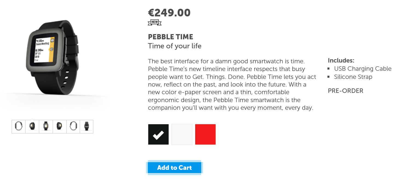The height and width of the screenshot is (181, 403).
Task: Choose the white color swatch
Action: 182,134
